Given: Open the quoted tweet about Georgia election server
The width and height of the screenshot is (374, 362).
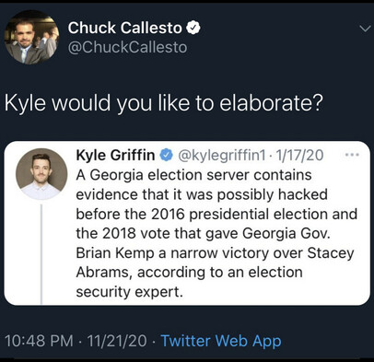Looking at the screenshot, I should 187,223.
